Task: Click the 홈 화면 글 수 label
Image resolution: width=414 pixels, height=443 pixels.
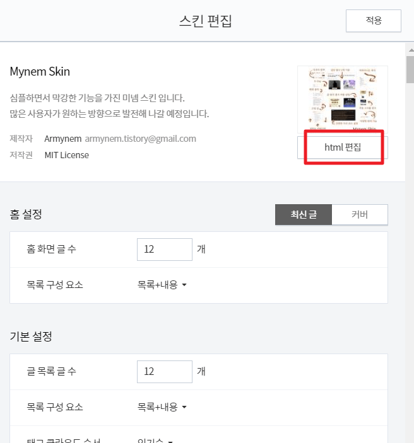Action: click(51, 249)
